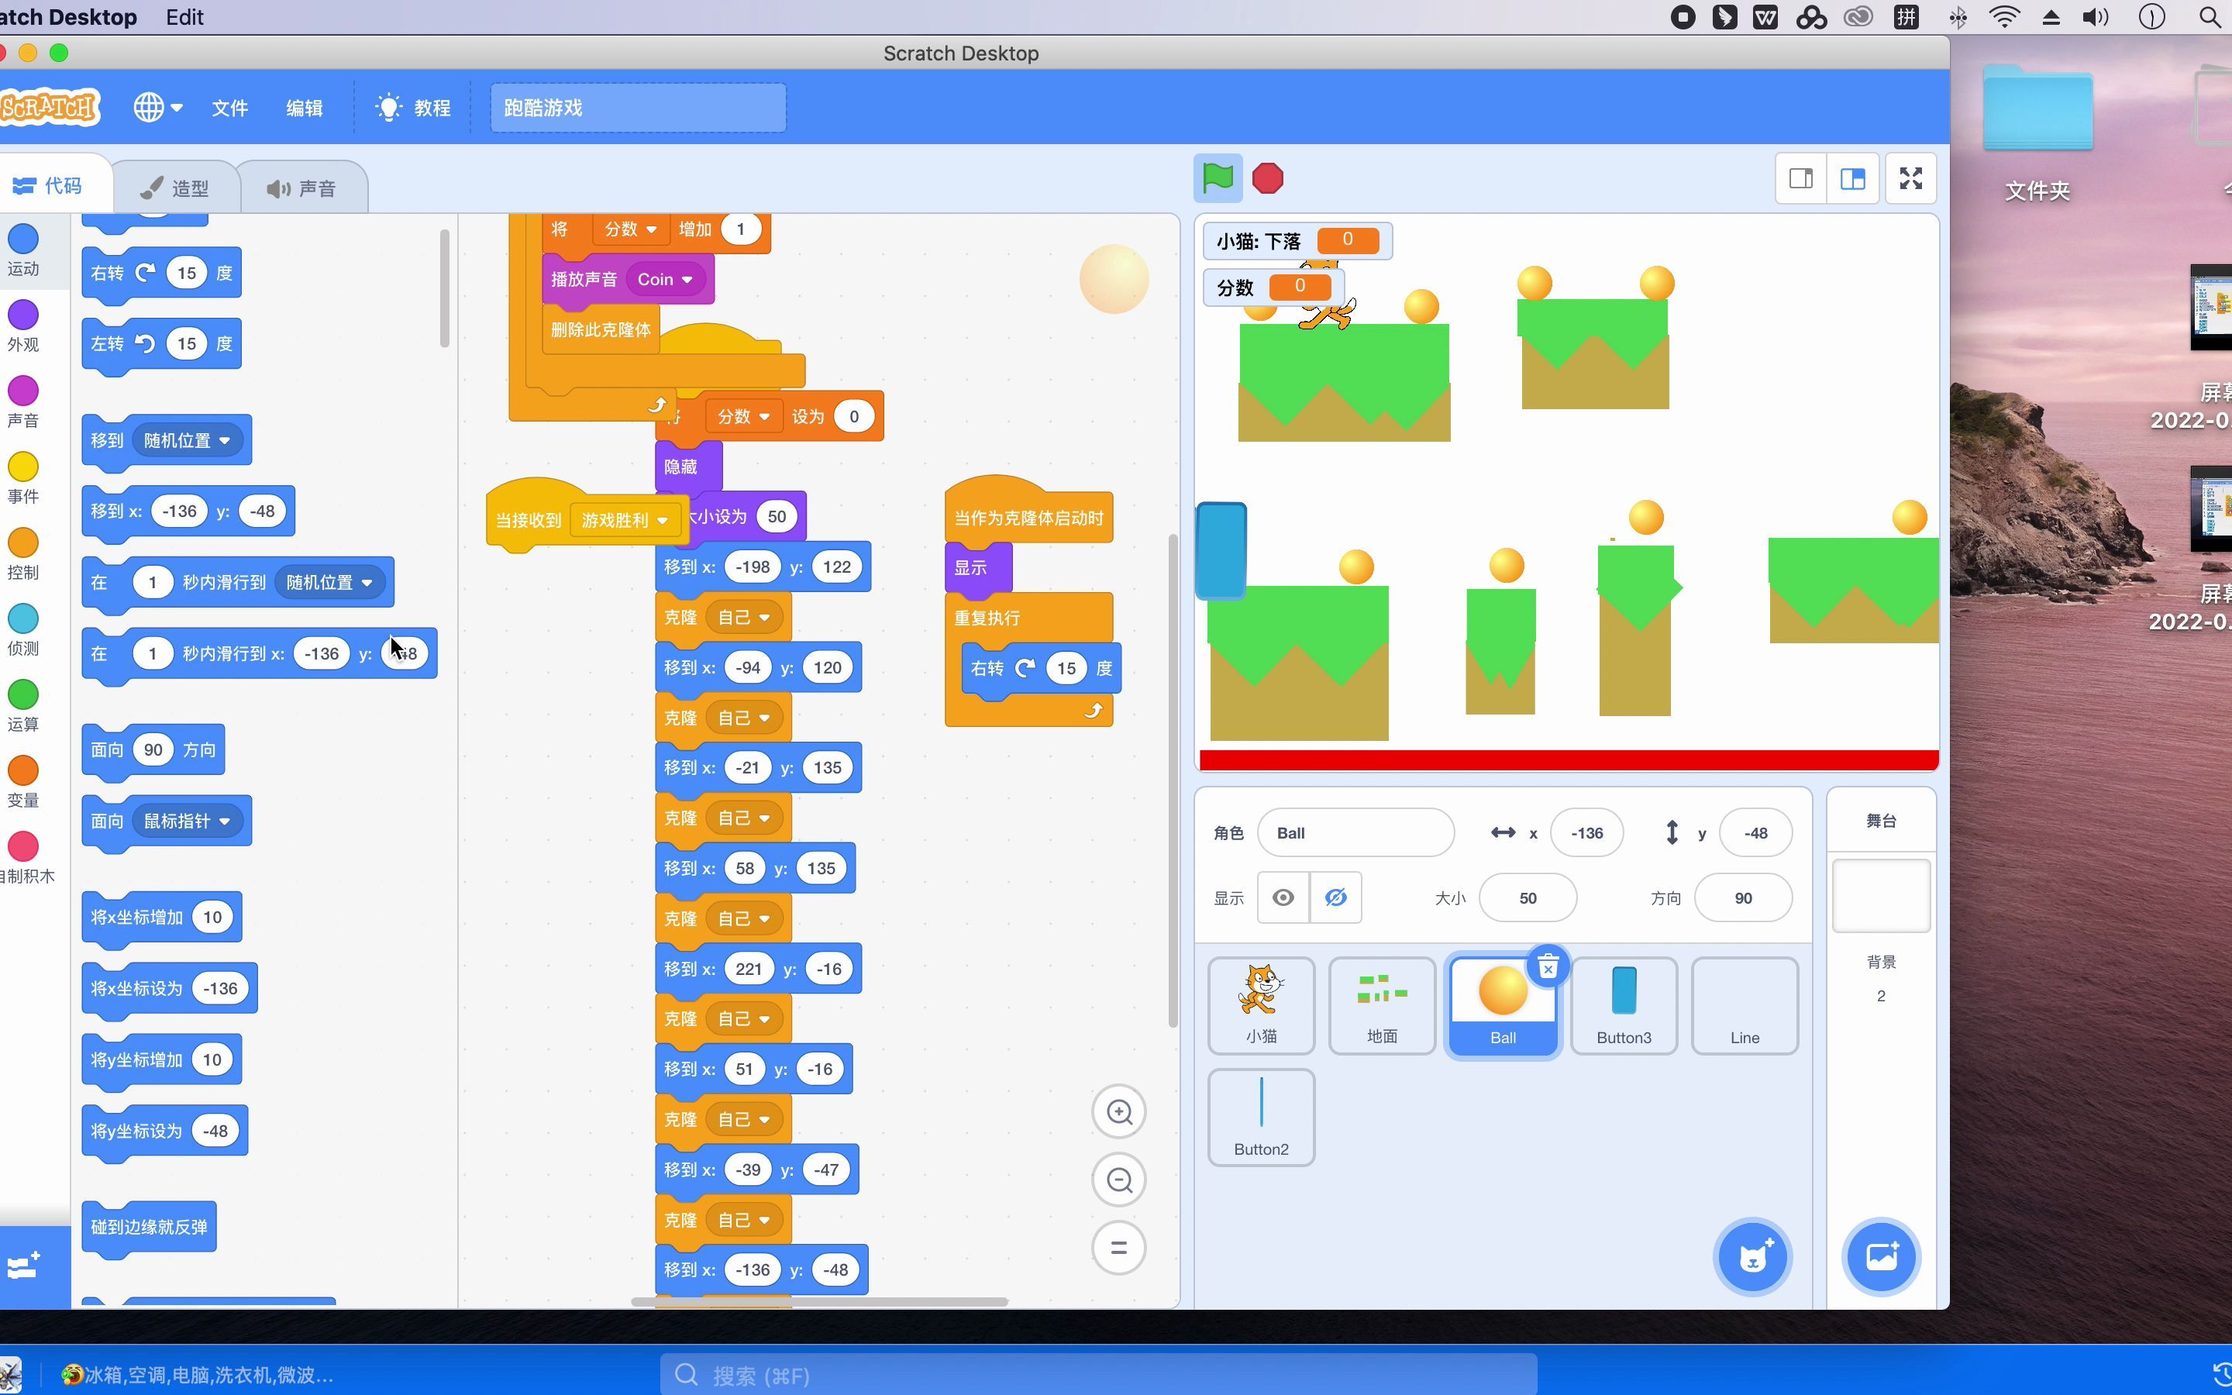Image resolution: width=2232 pixels, height=1395 pixels.
Task: Hide the sprite with crossed-eye icon
Action: 1335,897
